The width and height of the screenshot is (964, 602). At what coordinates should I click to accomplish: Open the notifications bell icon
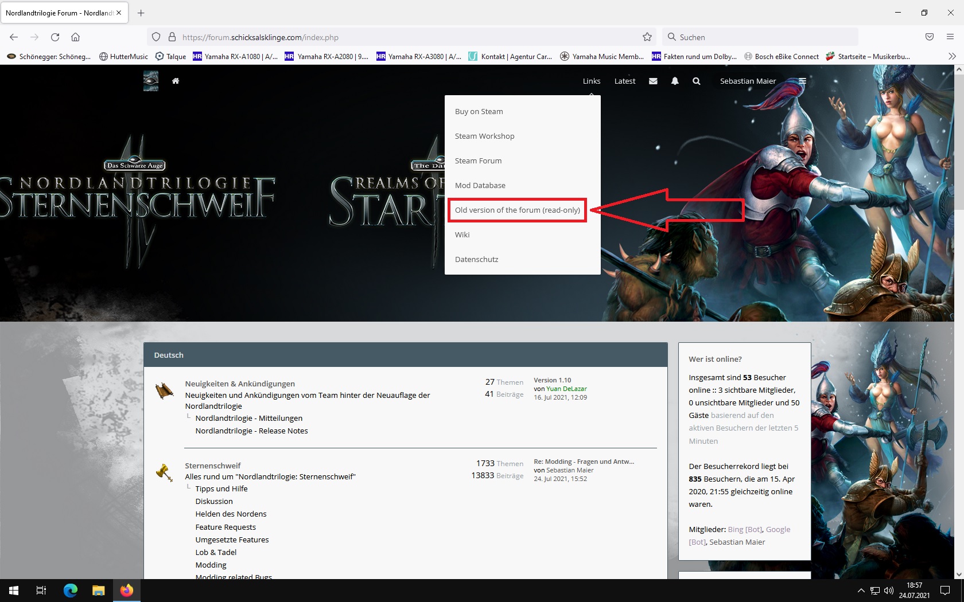point(675,81)
